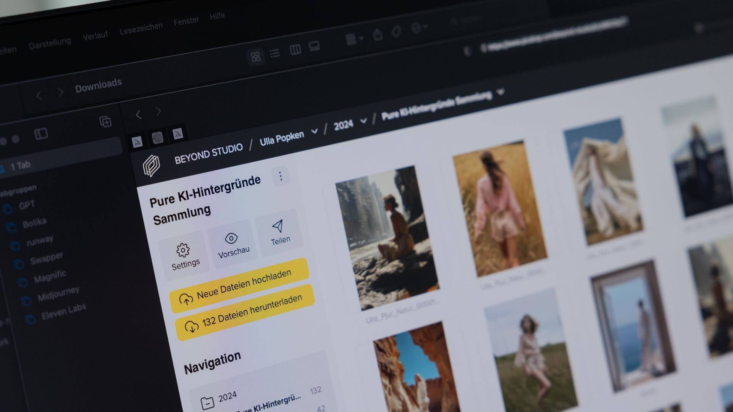The image size is (733, 412).
Task: Open the Finder group-by dropdown
Action: click(x=354, y=39)
